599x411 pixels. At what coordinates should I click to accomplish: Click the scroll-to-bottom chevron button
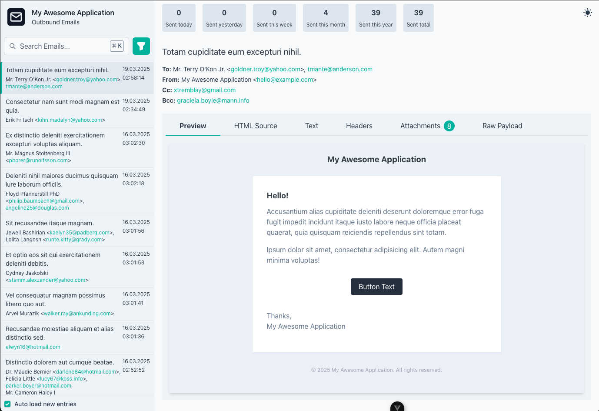[x=397, y=406]
